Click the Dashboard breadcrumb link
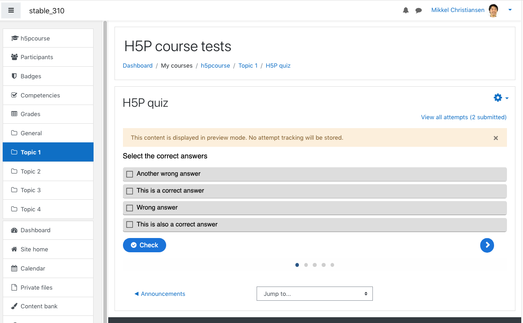 click(138, 65)
